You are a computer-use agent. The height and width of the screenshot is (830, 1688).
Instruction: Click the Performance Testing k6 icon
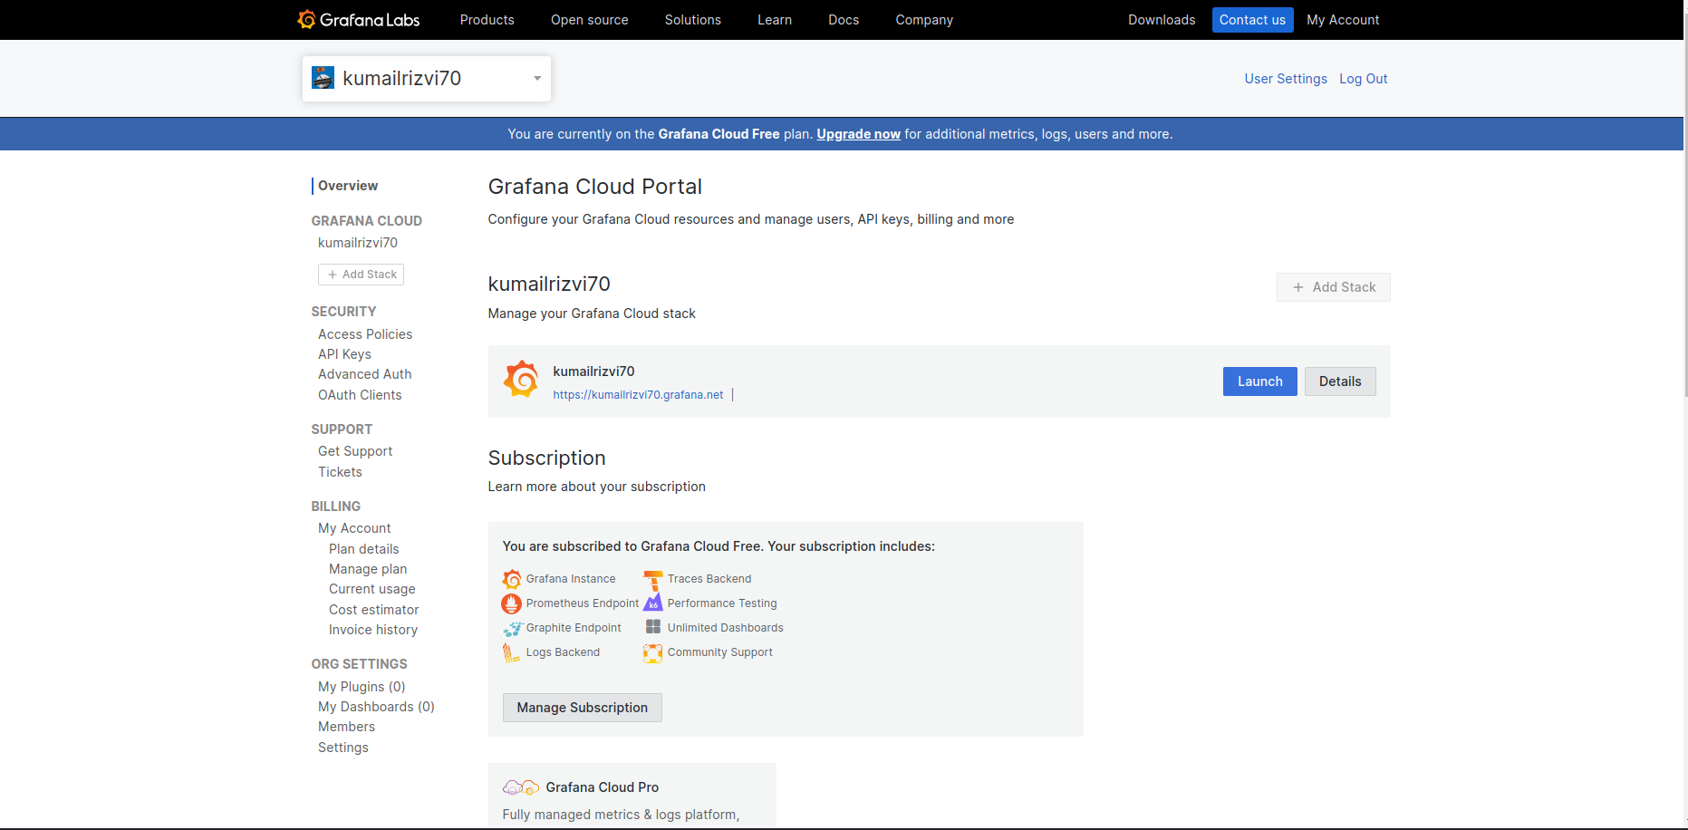[x=652, y=603]
